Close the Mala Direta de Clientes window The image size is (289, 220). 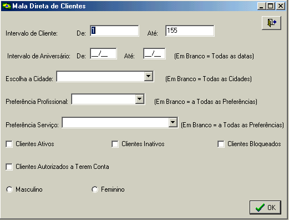click(281, 6)
